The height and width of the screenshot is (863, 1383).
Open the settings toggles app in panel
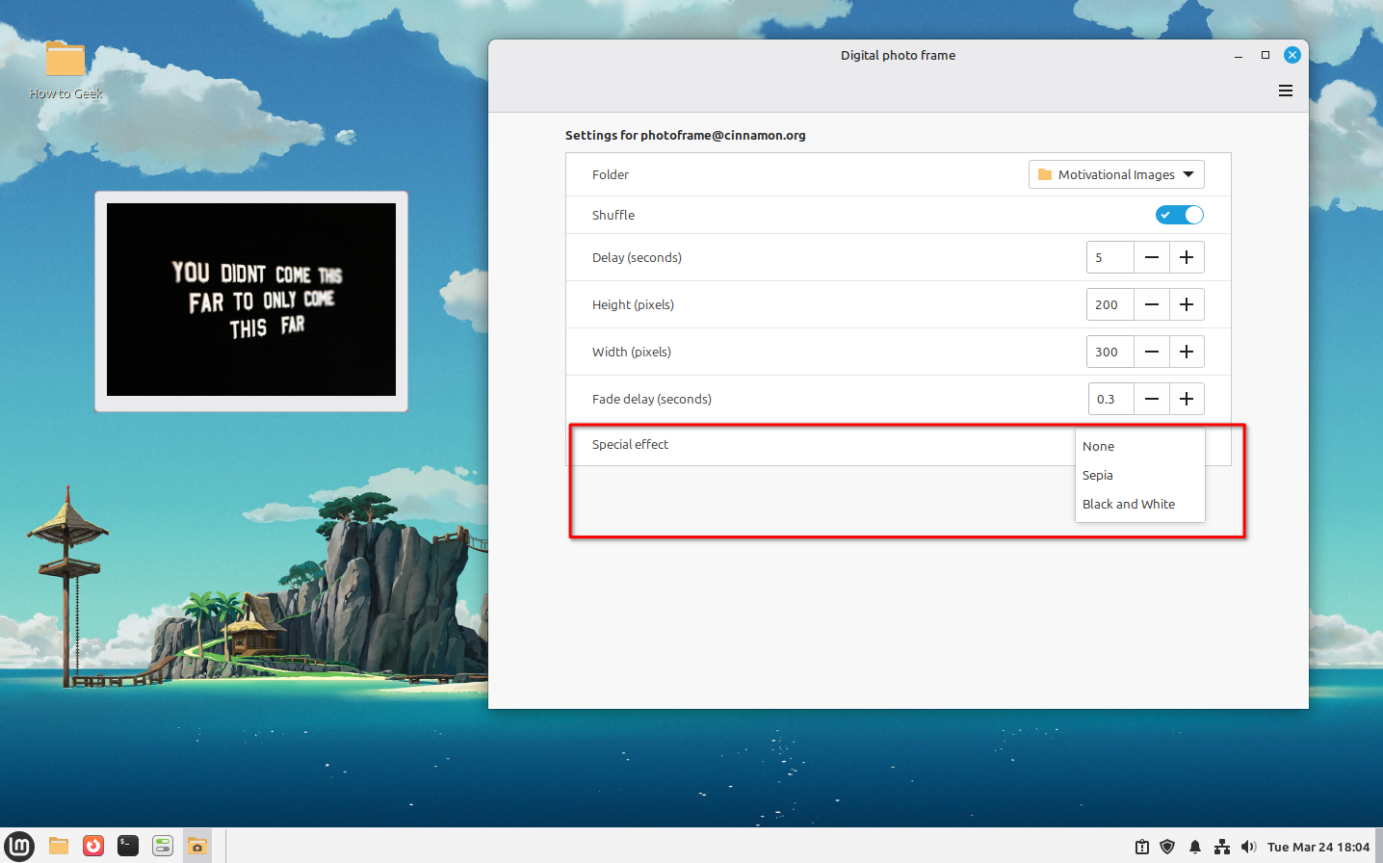pyautogui.click(x=163, y=846)
